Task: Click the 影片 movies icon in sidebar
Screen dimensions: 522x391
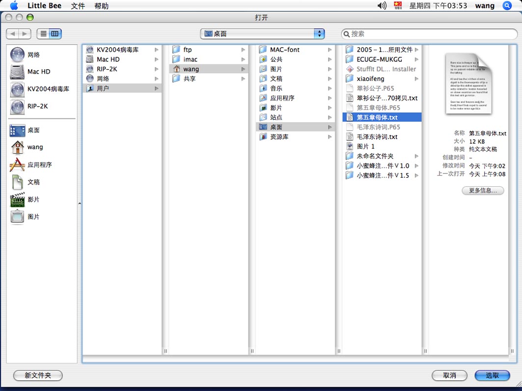Action: (x=17, y=200)
